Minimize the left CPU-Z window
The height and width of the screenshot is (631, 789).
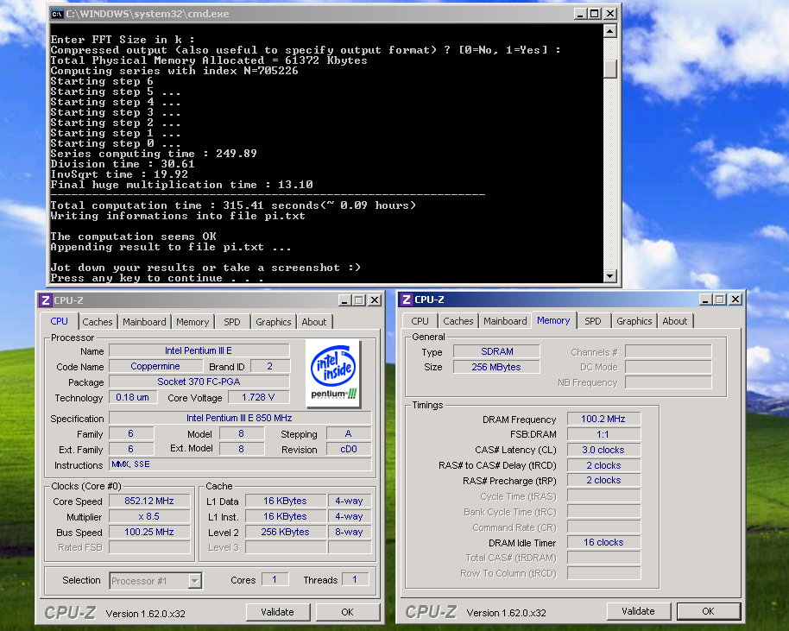click(x=344, y=300)
